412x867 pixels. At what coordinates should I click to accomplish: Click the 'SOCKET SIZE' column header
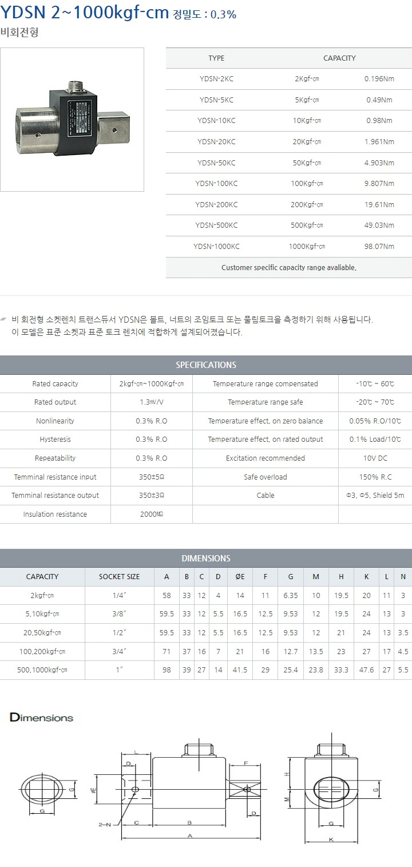[x=119, y=577]
